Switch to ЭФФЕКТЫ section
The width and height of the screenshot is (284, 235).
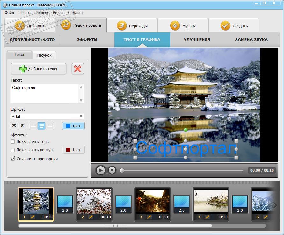[x=87, y=39]
